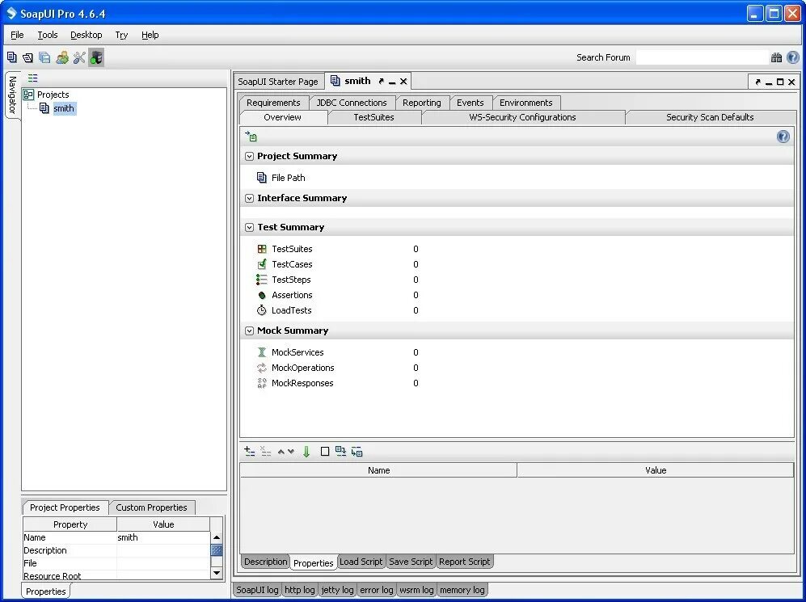Click the TestCases checkmark icon
This screenshot has height=602, width=806.
pyautogui.click(x=262, y=264)
